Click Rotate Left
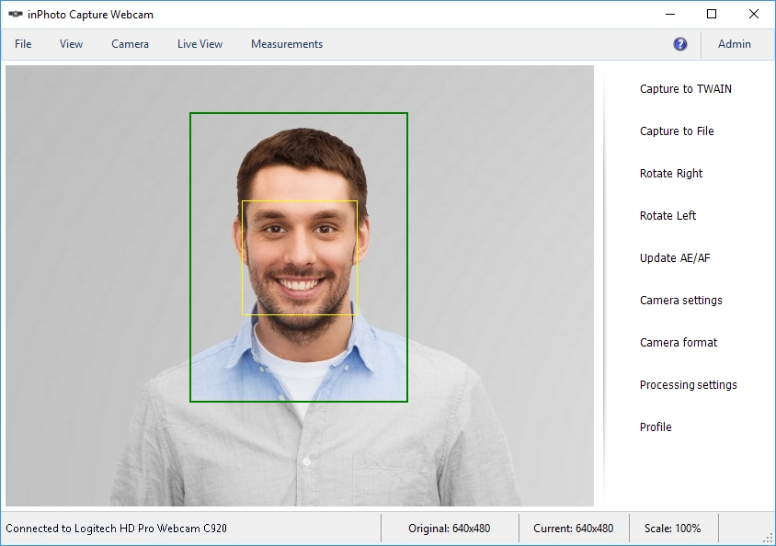The image size is (776, 546). pos(668,216)
